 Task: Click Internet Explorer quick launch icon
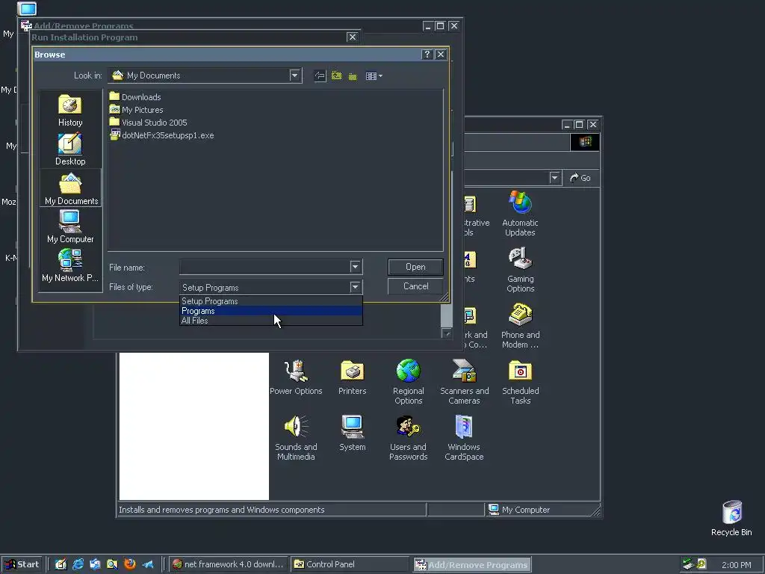coord(78,564)
